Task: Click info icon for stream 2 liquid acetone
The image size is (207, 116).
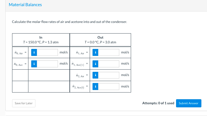Action: point(96,86)
